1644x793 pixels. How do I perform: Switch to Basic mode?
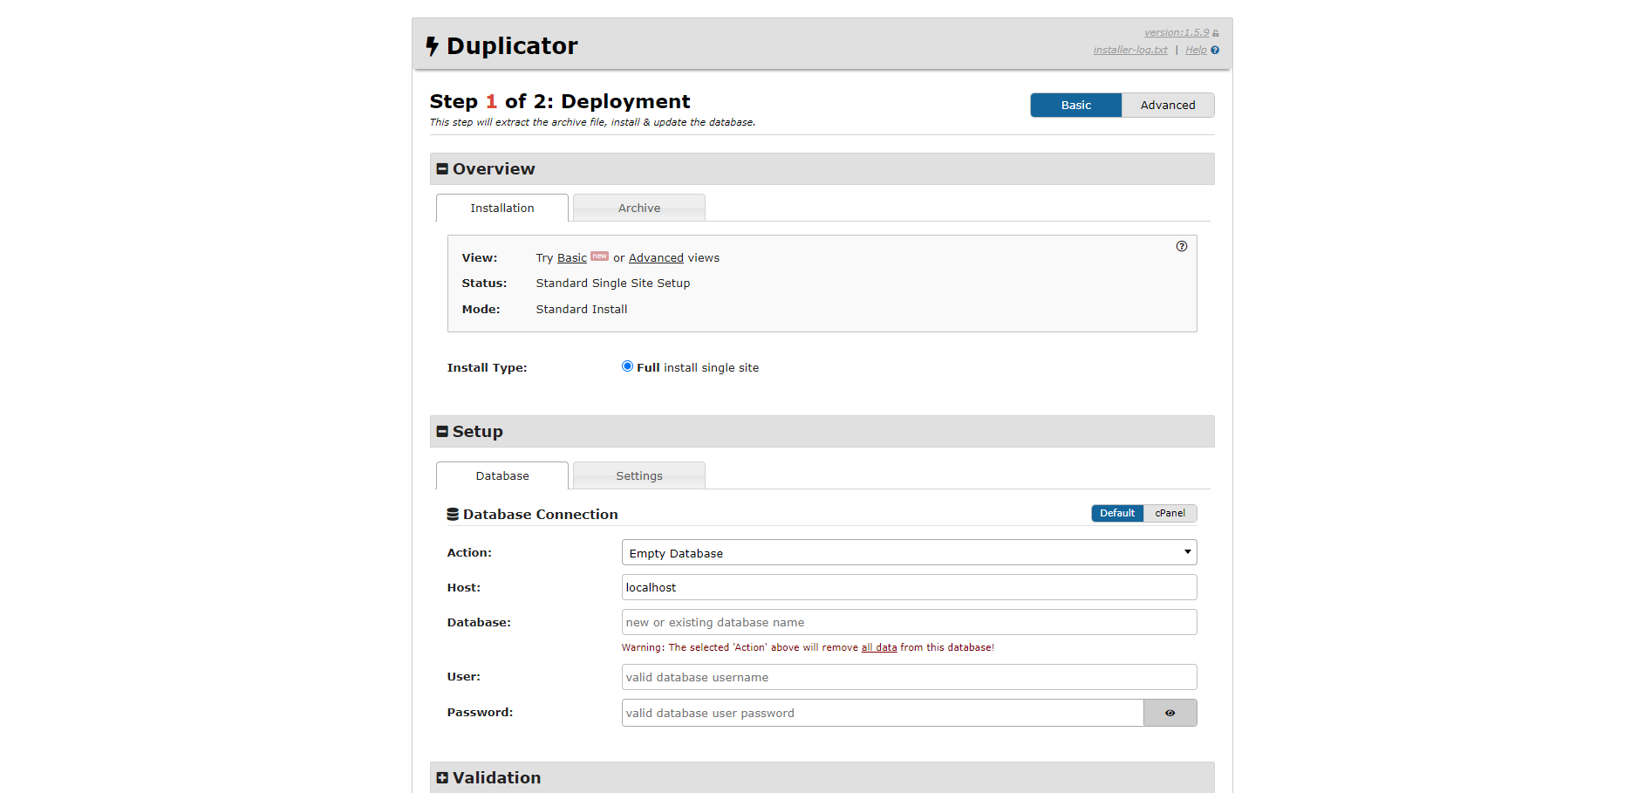pos(1075,105)
